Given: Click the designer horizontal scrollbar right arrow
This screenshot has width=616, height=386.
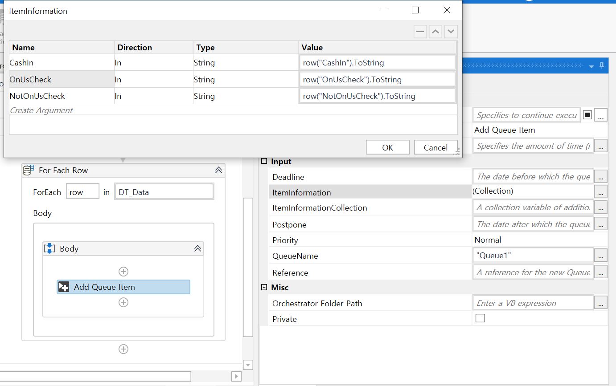Looking at the screenshot, I should pyautogui.click(x=237, y=376).
